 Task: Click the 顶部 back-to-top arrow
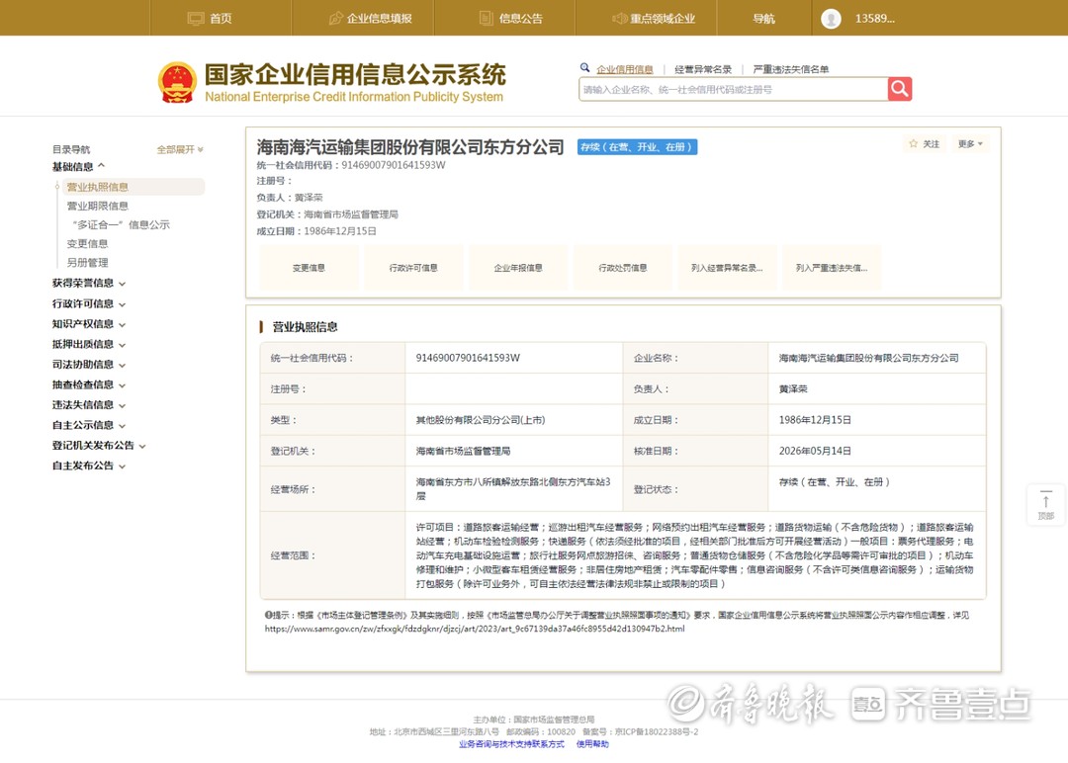(1046, 500)
